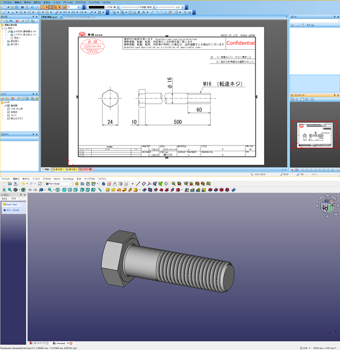Click the refresh recompute icon in FreeCAD
Image resolution: width=340 pixels, height=350 pixels.
click(x=40, y=183)
